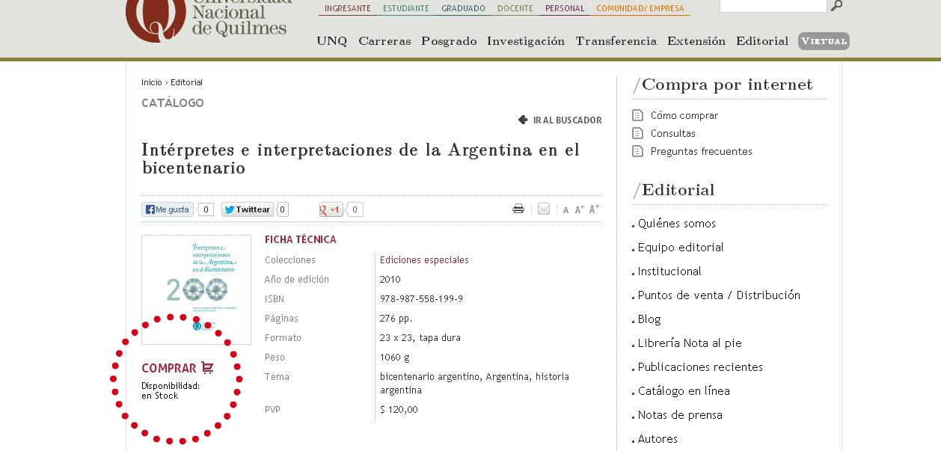Select the Comunidad/Empresa tab
Image resolution: width=941 pixels, height=451 pixels.
click(x=640, y=9)
